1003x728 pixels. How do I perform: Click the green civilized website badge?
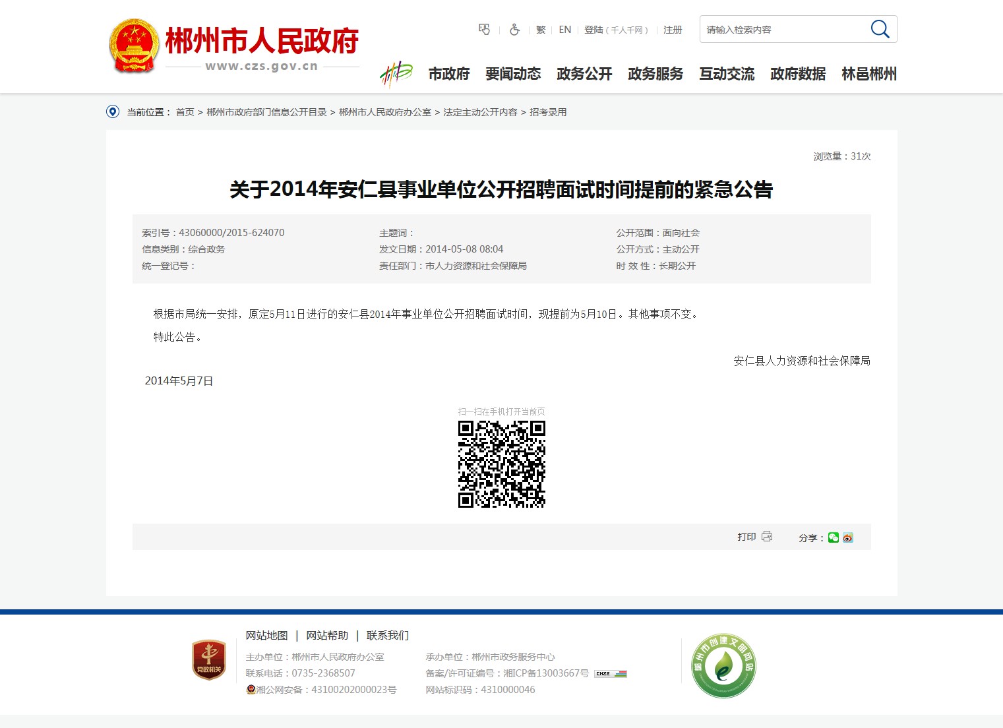[x=723, y=666]
